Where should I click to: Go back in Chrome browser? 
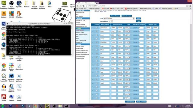click(x=78, y=6)
